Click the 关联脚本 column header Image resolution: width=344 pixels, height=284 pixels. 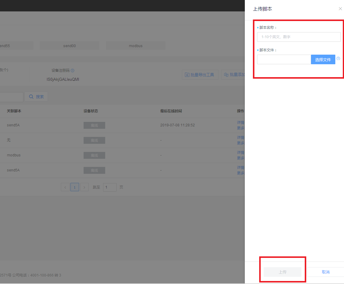(x=14, y=111)
